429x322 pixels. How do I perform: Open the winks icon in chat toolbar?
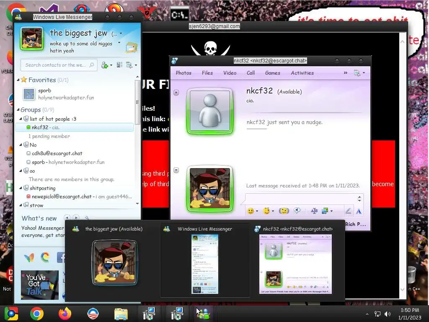coord(266,211)
